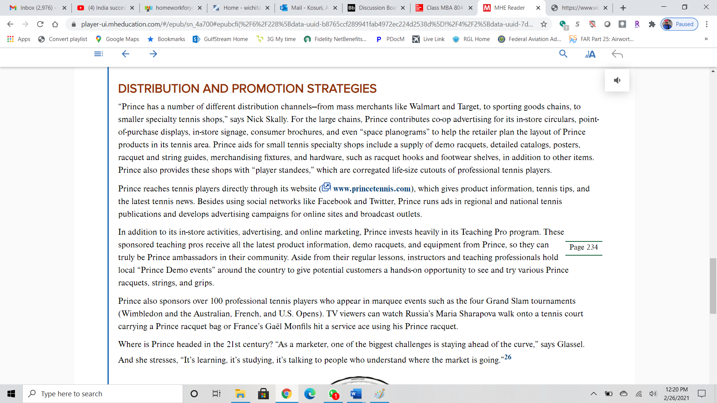Open the font size settings icon

[x=590, y=54]
